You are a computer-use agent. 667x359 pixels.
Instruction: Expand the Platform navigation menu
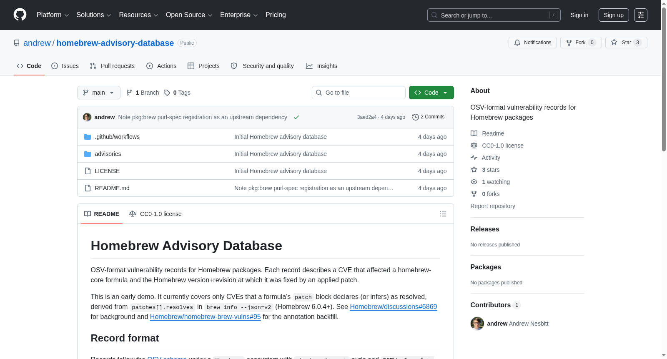pyautogui.click(x=53, y=15)
